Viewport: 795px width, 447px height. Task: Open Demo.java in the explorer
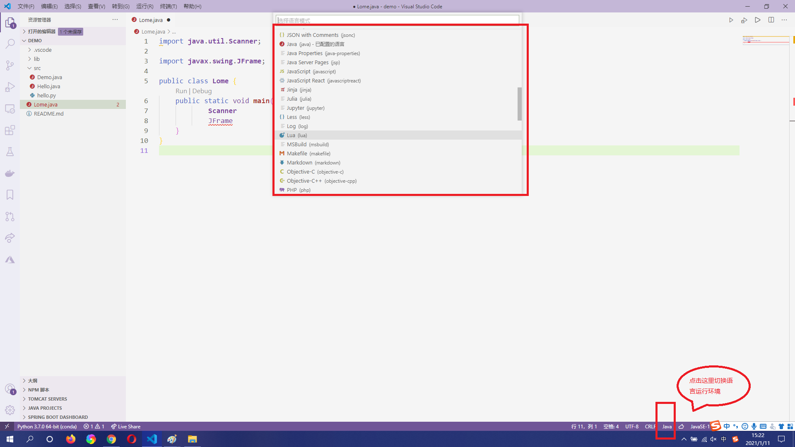pos(73,77)
